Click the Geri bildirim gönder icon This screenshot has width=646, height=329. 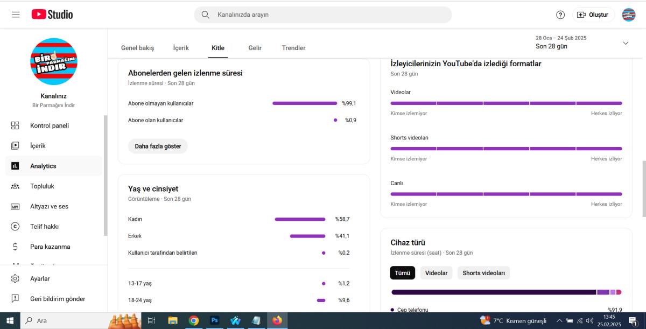15,298
